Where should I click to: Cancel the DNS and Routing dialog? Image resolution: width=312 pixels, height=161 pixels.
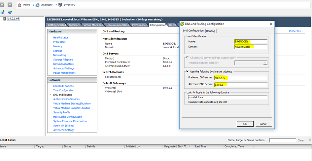pos(263,124)
